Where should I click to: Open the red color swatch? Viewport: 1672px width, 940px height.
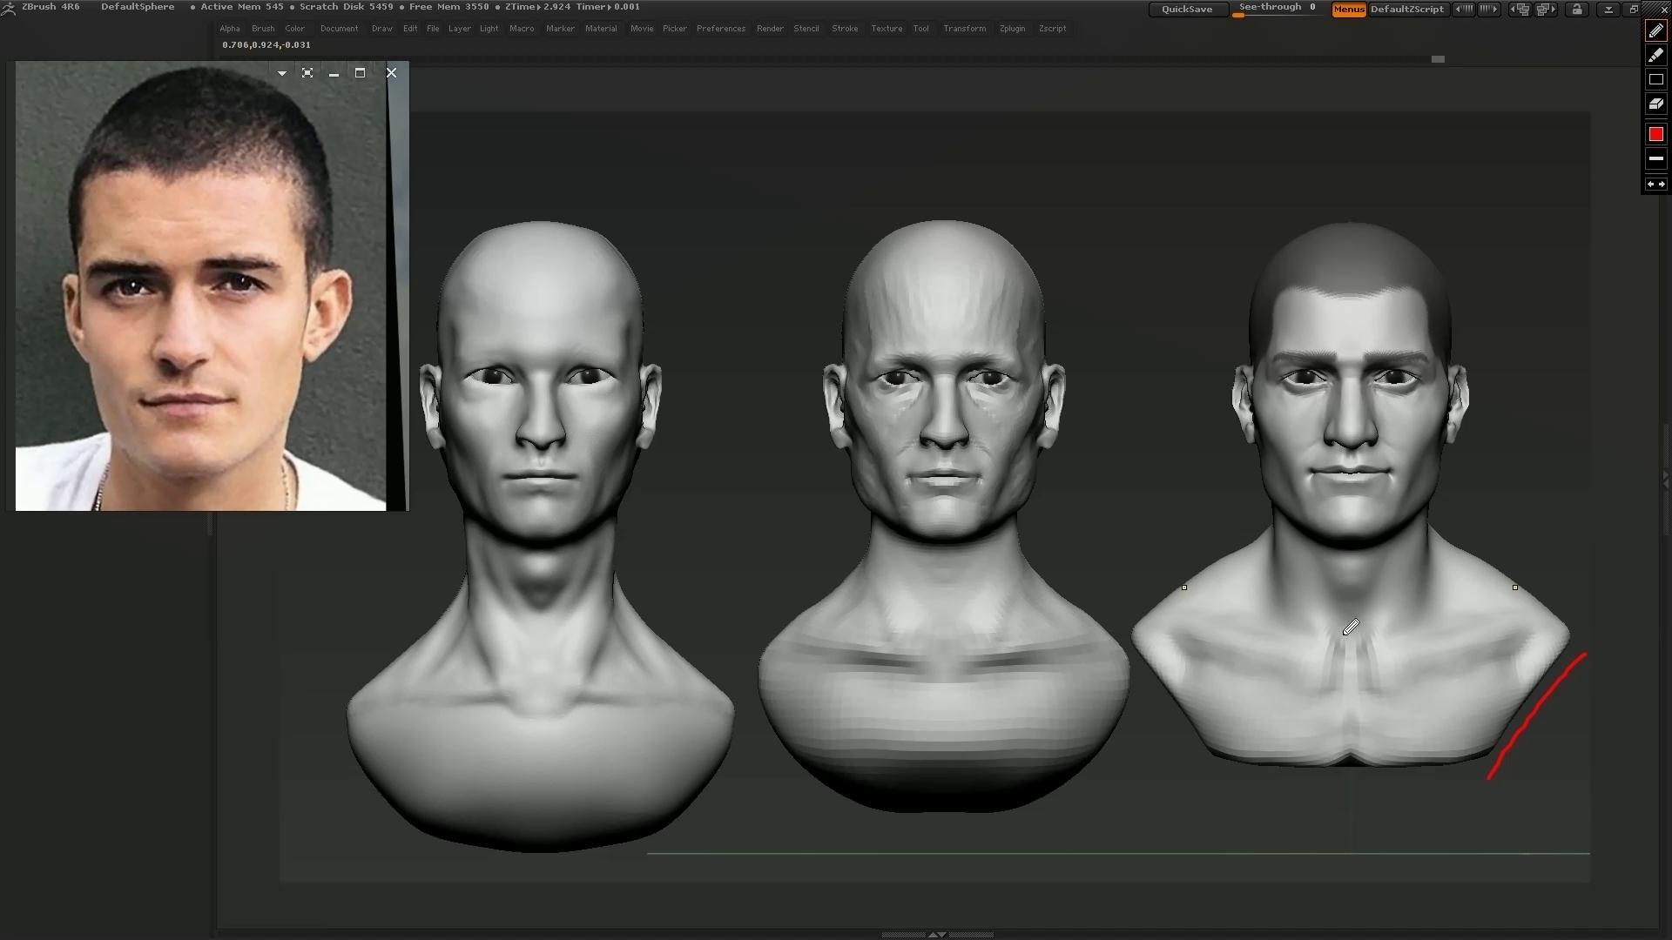click(1655, 134)
